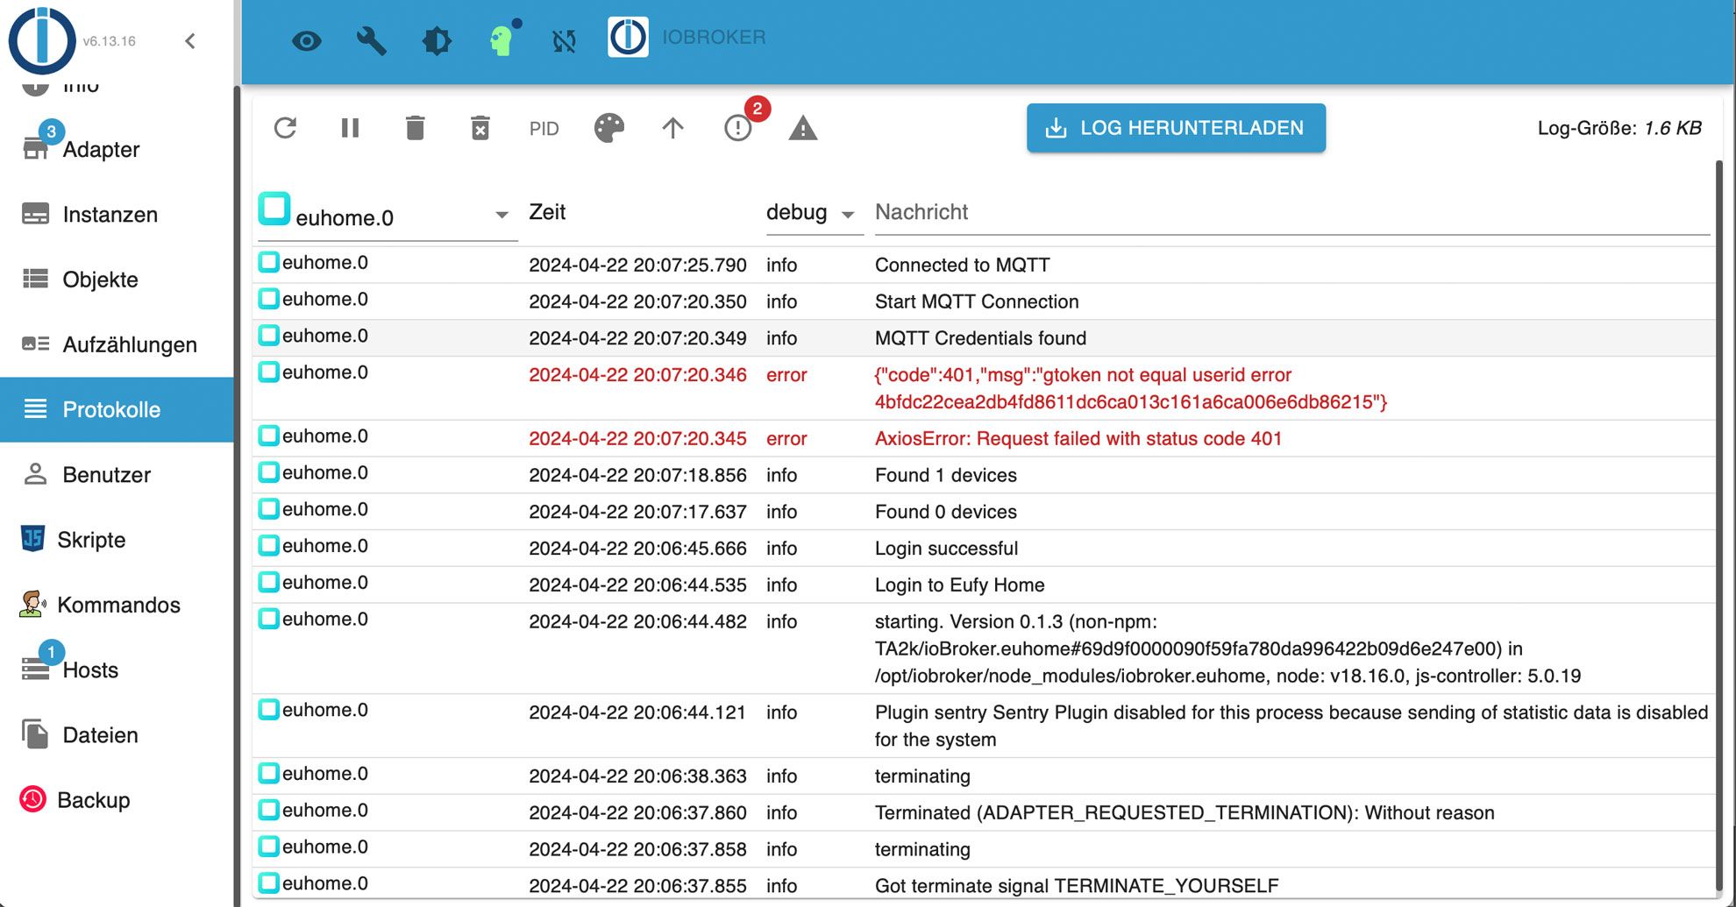
Task: Click 'Terminated (ADAPTER_REQUESTED_TERMINATION)' message
Action: [1185, 812]
